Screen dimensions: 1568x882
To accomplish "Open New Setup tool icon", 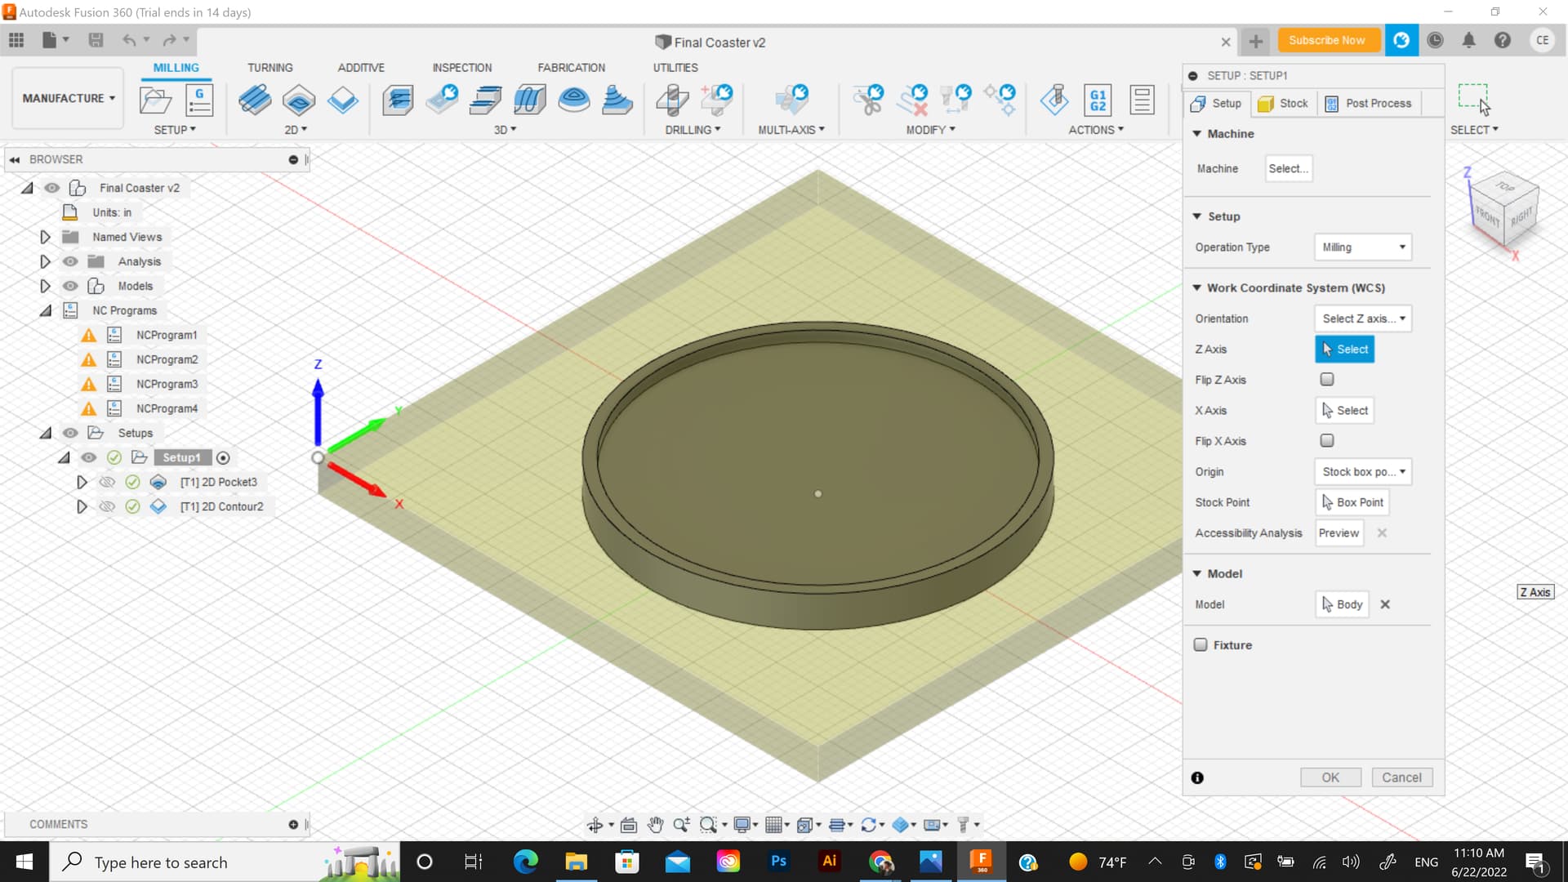I will tap(155, 100).
